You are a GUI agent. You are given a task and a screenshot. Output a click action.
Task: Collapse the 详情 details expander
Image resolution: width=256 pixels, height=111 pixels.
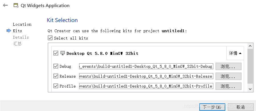point(235,53)
